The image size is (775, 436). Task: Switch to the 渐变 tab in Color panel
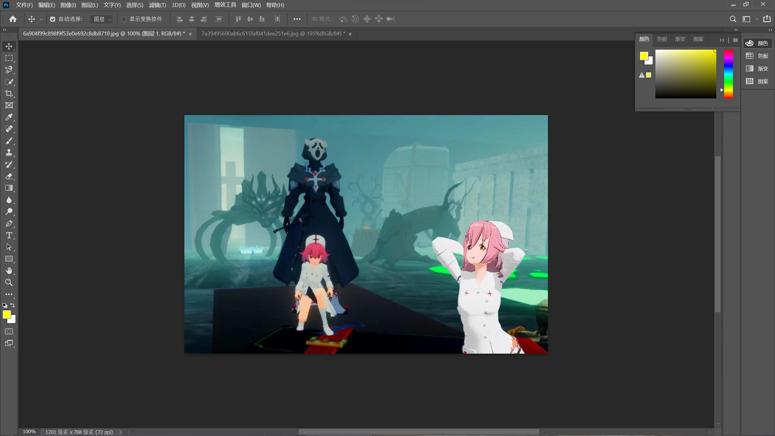[680, 39]
